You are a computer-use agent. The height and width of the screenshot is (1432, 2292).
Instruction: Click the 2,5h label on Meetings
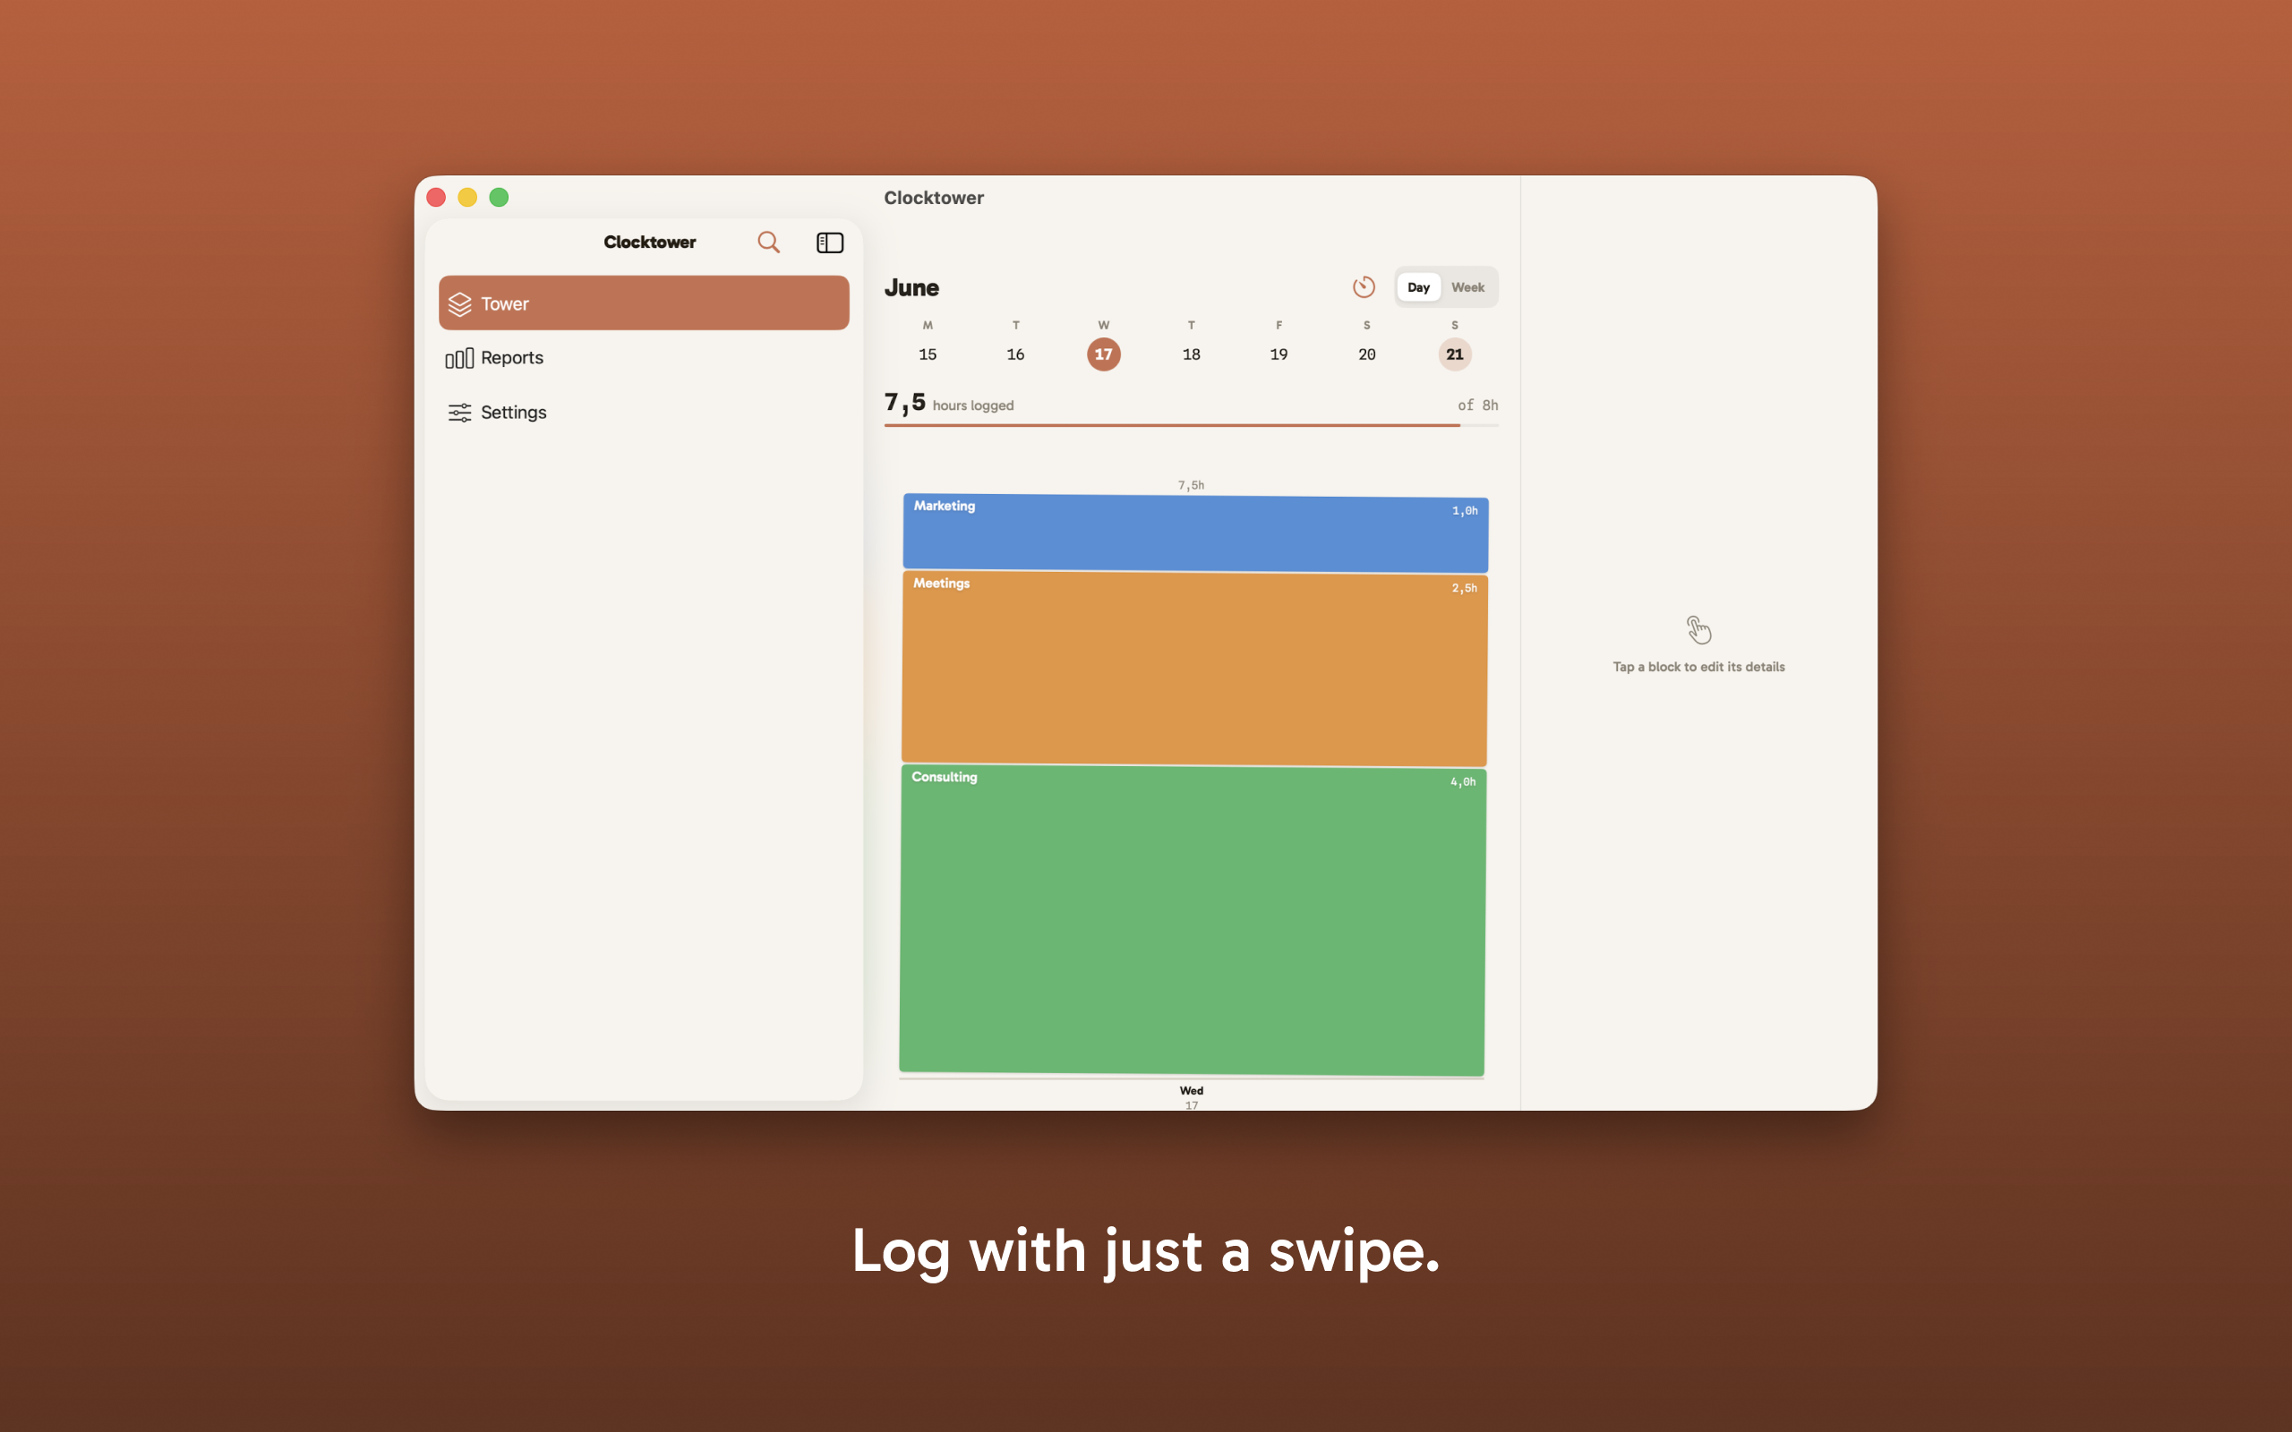pyautogui.click(x=1464, y=588)
